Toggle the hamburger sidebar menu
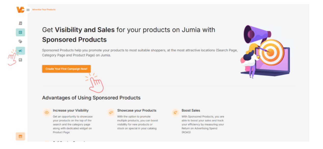The image size is (323, 149). coord(28,10)
